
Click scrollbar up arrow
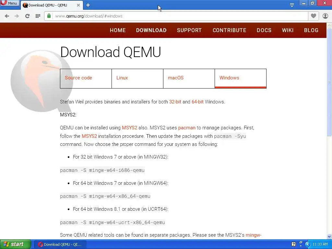click(x=329, y=26)
